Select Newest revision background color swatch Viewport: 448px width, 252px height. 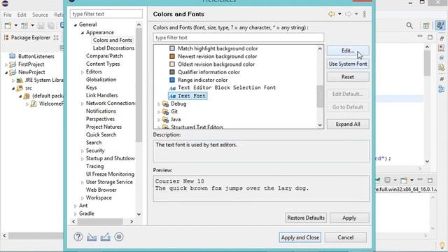(172, 56)
